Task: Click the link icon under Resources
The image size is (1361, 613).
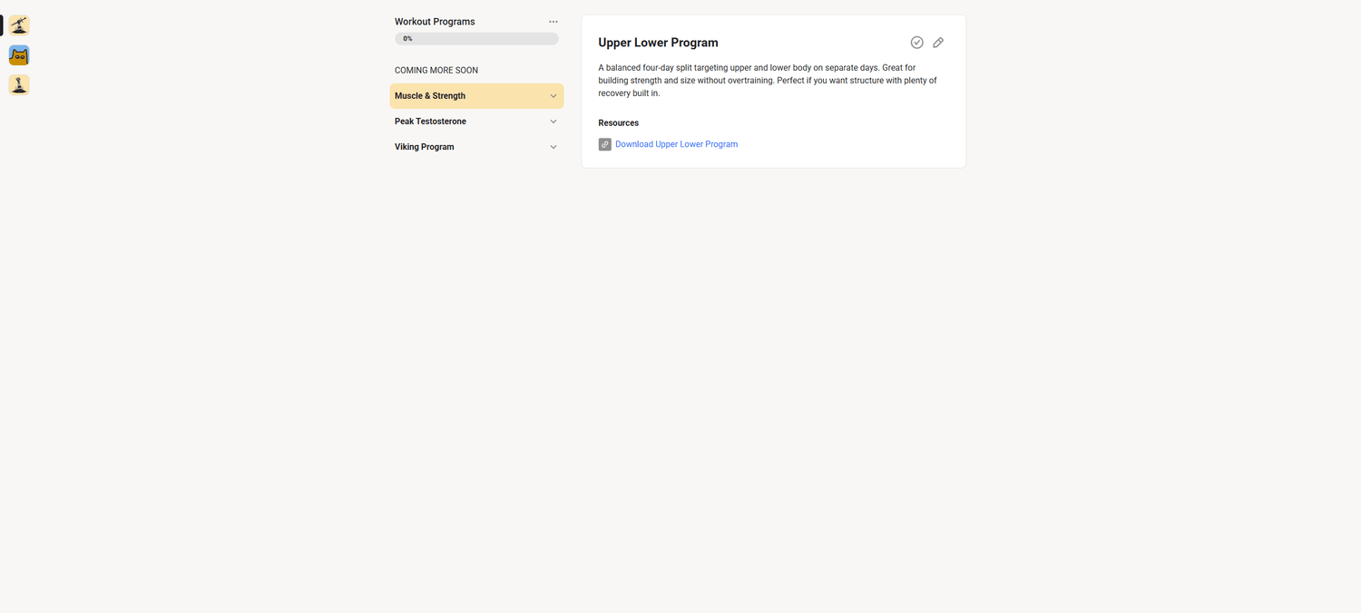Action: point(605,144)
